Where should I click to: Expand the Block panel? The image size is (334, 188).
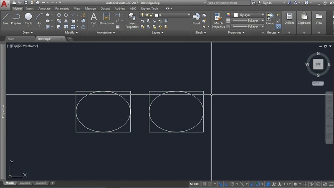[201, 33]
